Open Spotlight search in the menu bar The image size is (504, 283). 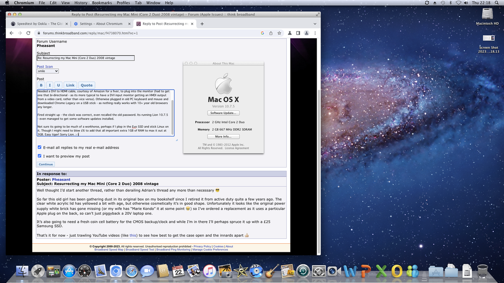(x=497, y=3)
